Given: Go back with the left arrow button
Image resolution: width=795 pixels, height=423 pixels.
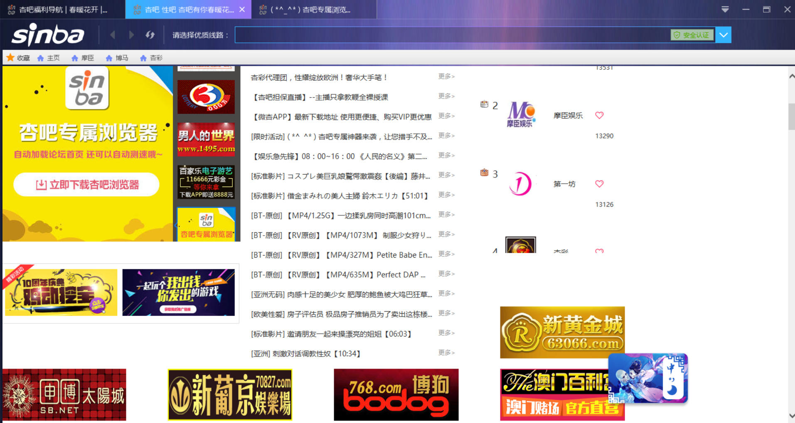Looking at the screenshot, I should click(112, 35).
